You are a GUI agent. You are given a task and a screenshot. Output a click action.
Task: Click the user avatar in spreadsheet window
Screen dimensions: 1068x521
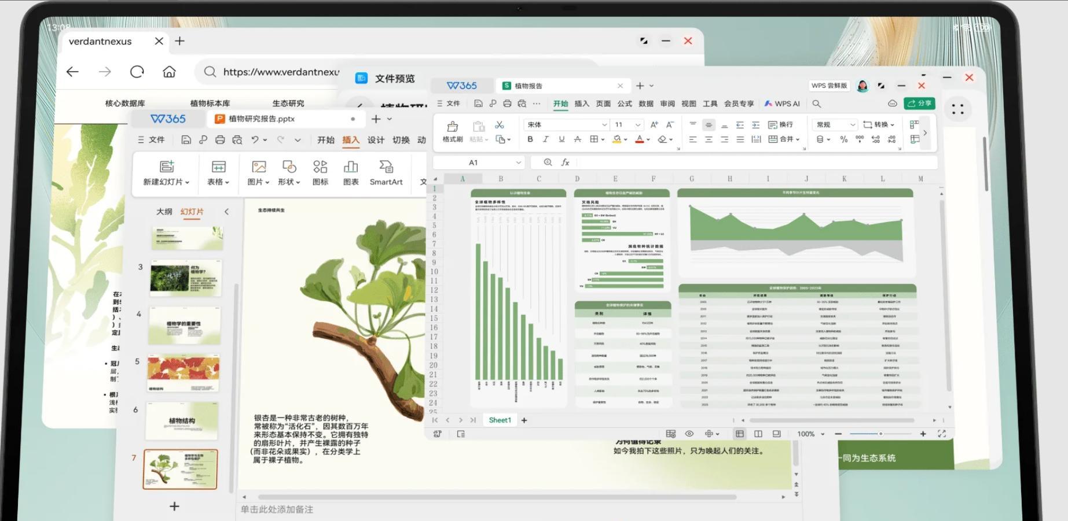863,86
